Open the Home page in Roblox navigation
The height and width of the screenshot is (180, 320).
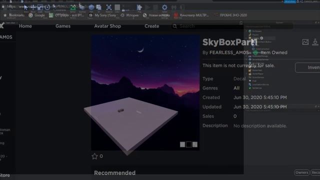point(25,26)
